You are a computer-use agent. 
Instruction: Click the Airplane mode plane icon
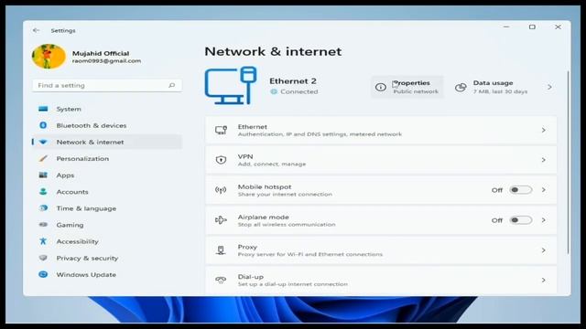pyautogui.click(x=221, y=220)
